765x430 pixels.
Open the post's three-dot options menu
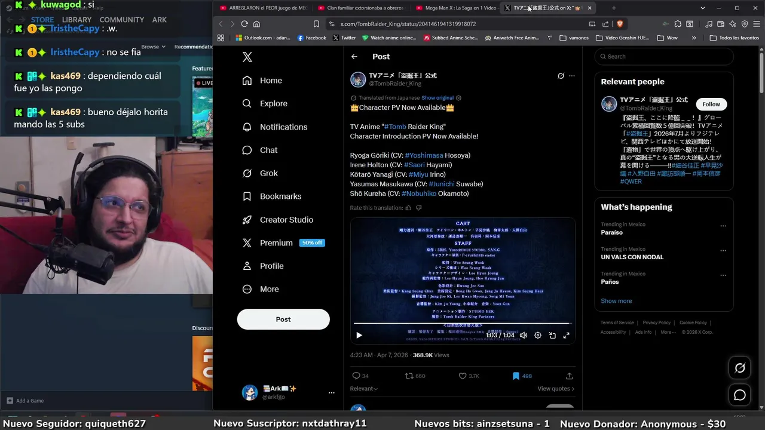point(572,76)
